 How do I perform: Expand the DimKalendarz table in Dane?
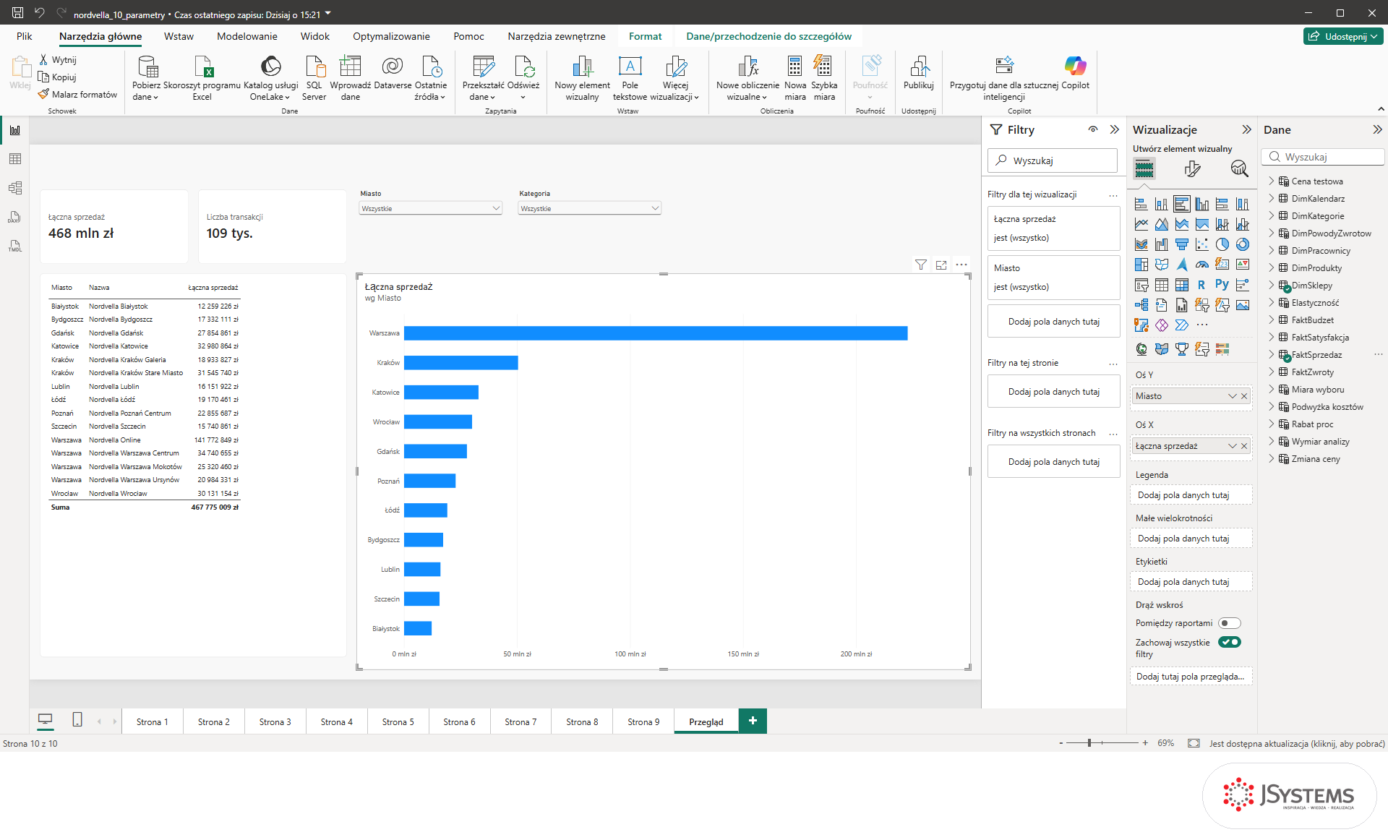tap(1272, 198)
